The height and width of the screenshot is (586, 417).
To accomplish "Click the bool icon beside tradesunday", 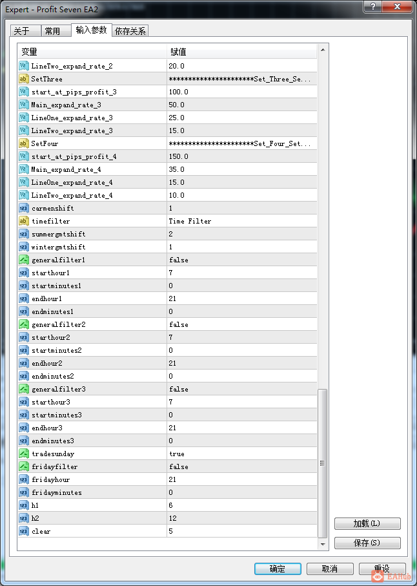I will coord(23,454).
